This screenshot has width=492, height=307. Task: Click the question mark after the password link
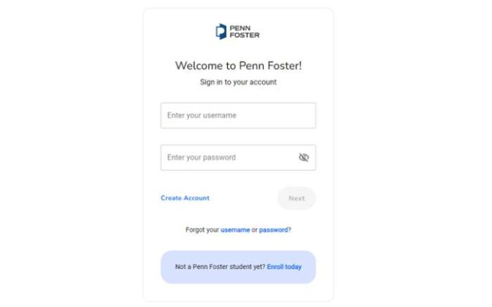coord(290,230)
